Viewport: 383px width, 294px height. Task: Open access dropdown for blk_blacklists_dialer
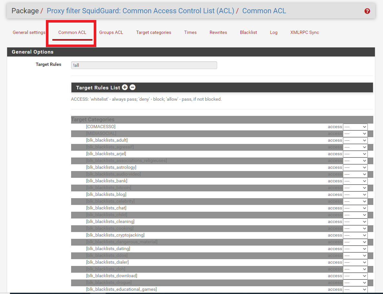pyautogui.click(x=355, y=262)
